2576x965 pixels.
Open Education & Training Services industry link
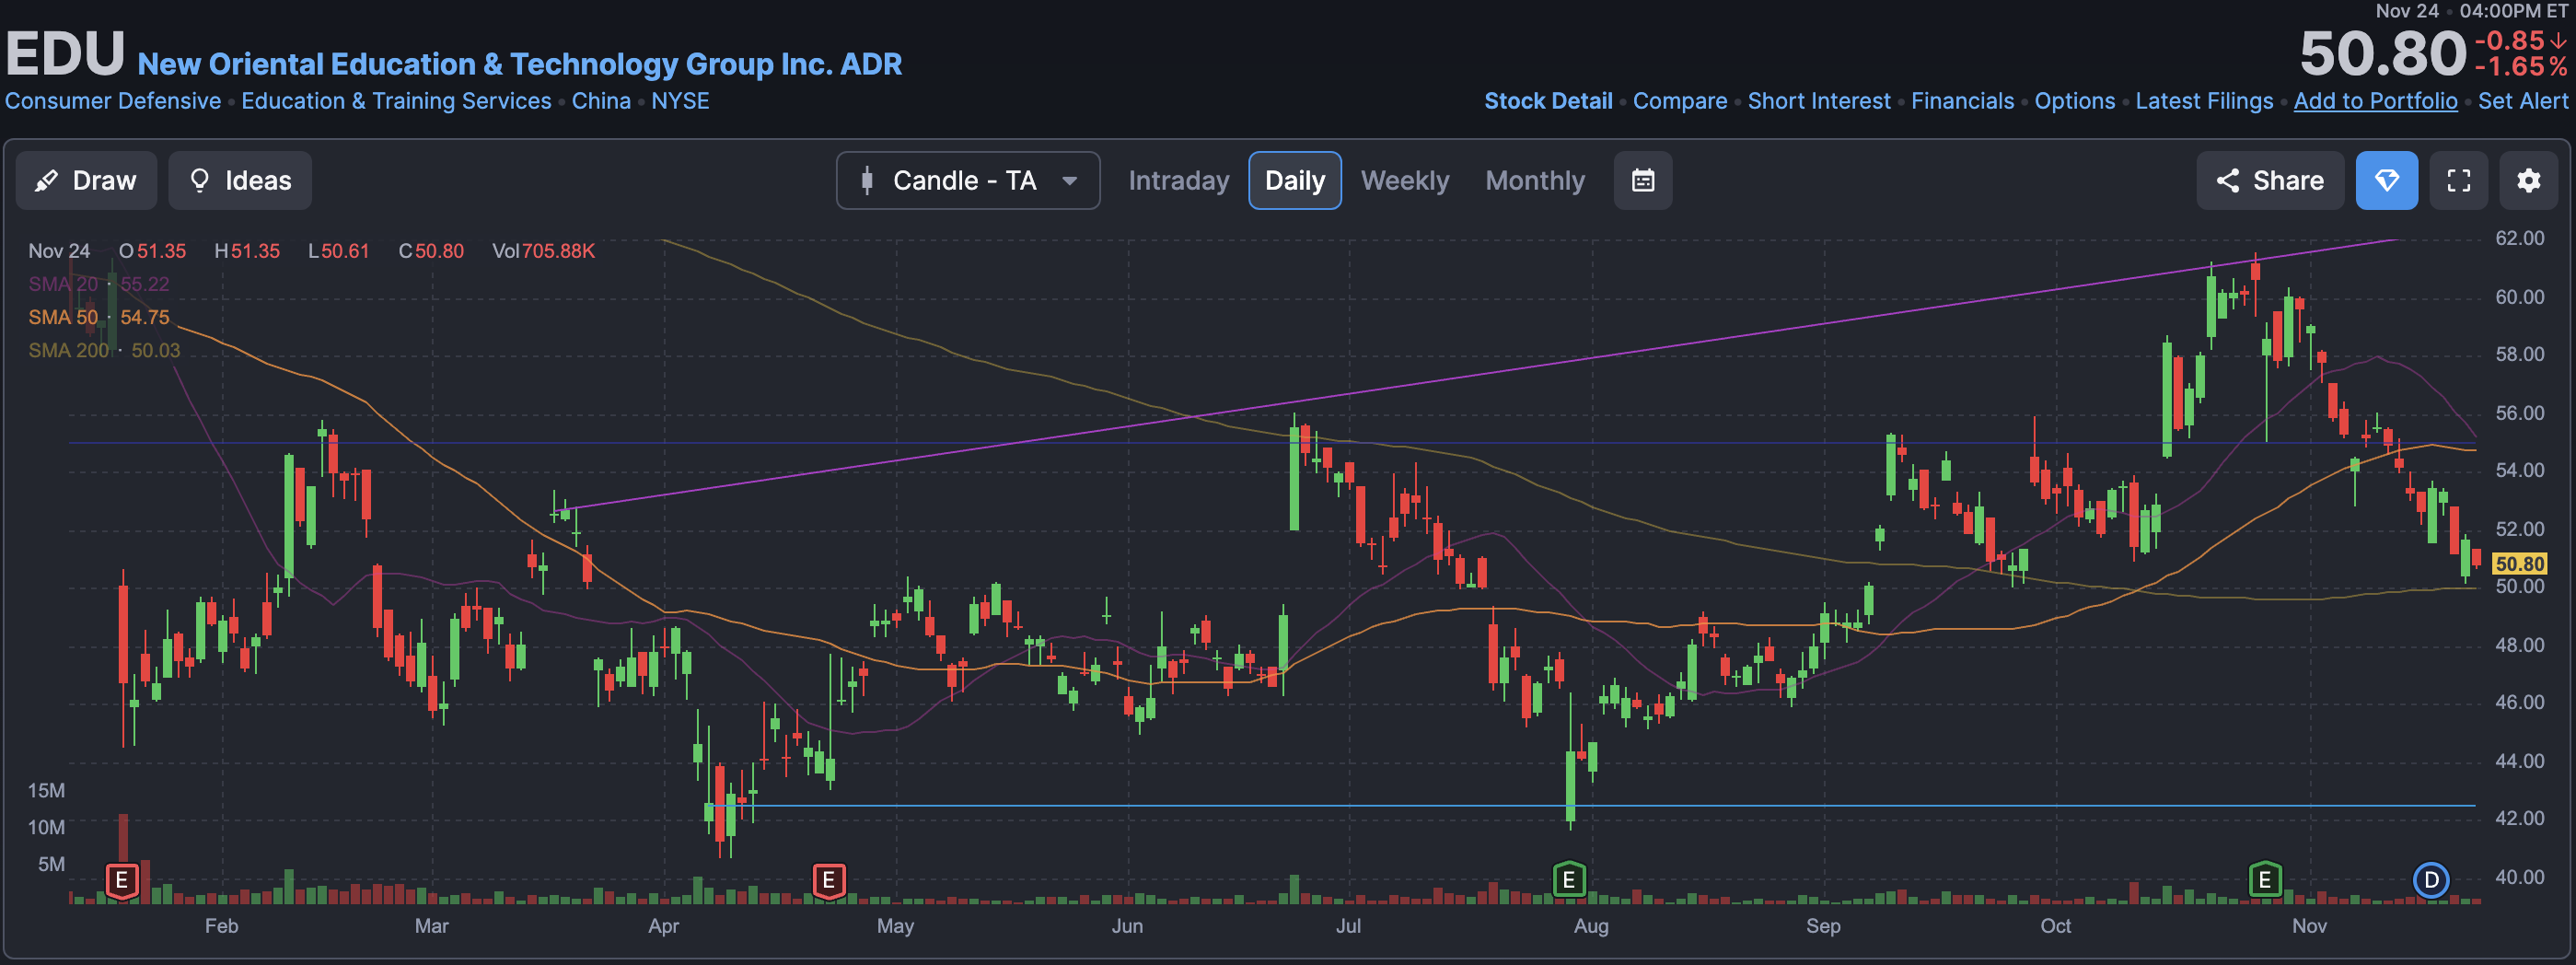pos(396,101)
